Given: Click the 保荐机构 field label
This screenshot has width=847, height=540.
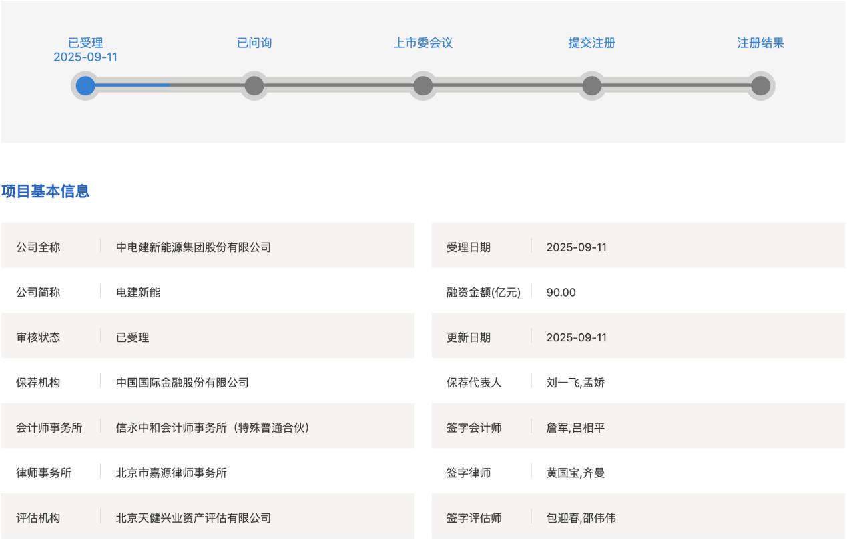Looking at the screenshot, I should pos(38,383).
